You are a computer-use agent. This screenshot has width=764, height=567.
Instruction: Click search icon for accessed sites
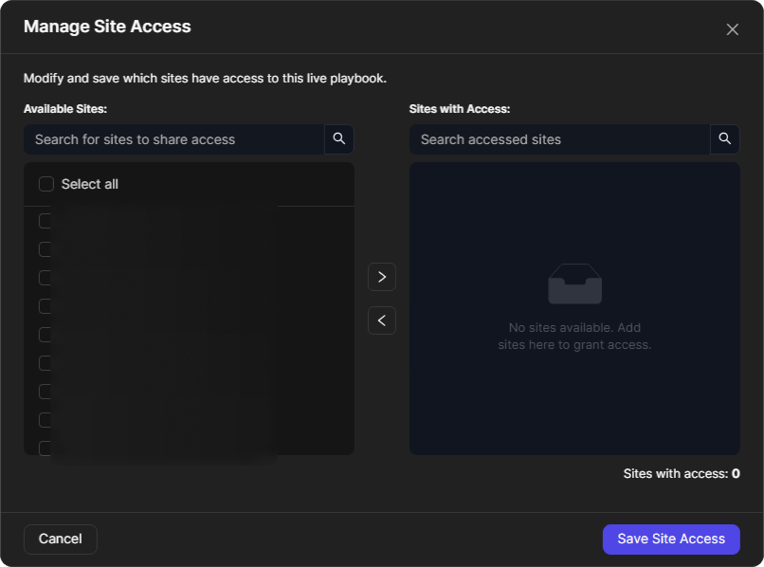pyautogui.click(x=725, y=139)
